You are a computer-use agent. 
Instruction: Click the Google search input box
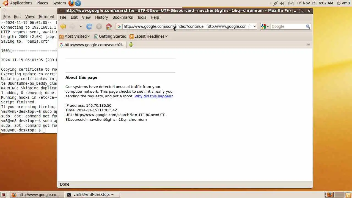point(288,26)
